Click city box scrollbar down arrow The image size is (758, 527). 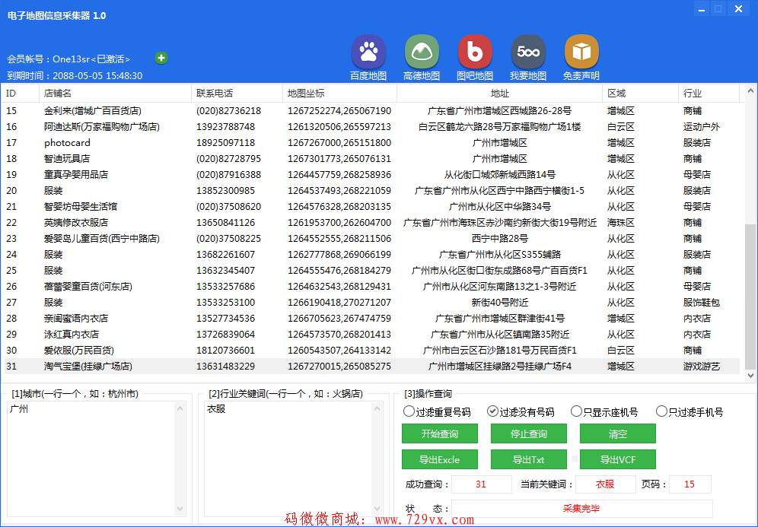click(x=180, y=509)
